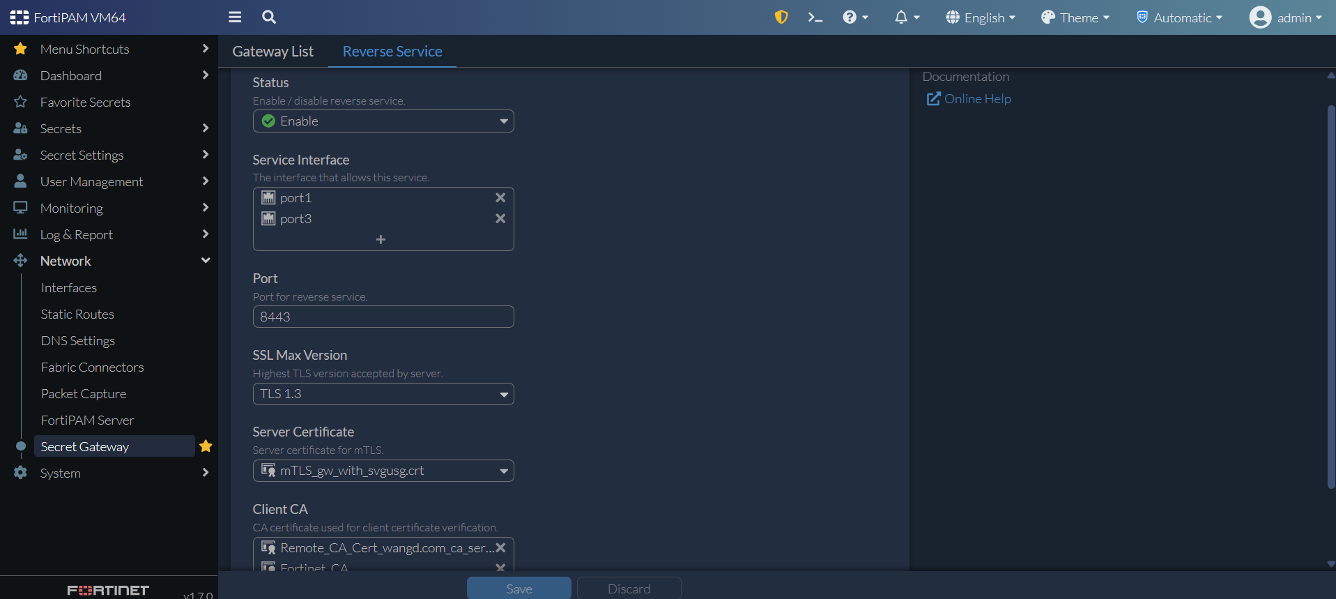Add a Service Interface with plus

(381, 240)
